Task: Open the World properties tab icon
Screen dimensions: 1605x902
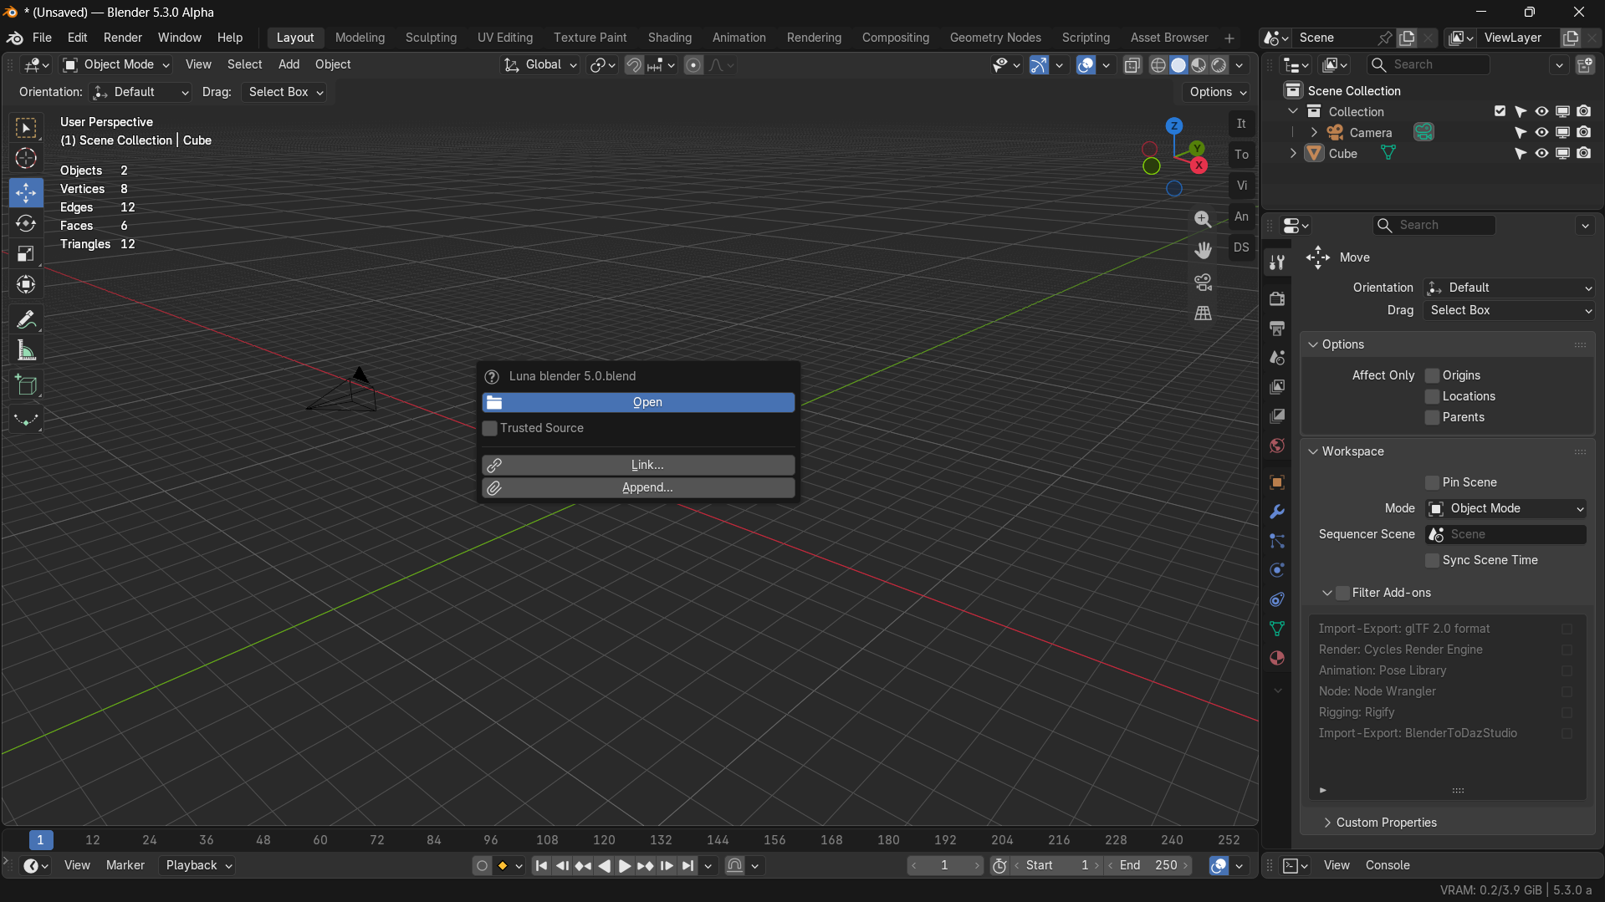Action: (x=1277, y=446)
